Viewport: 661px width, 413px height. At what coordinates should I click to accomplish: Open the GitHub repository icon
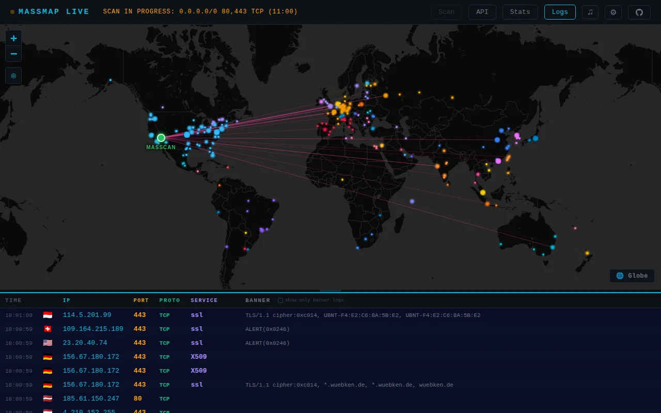pos(639,12)
